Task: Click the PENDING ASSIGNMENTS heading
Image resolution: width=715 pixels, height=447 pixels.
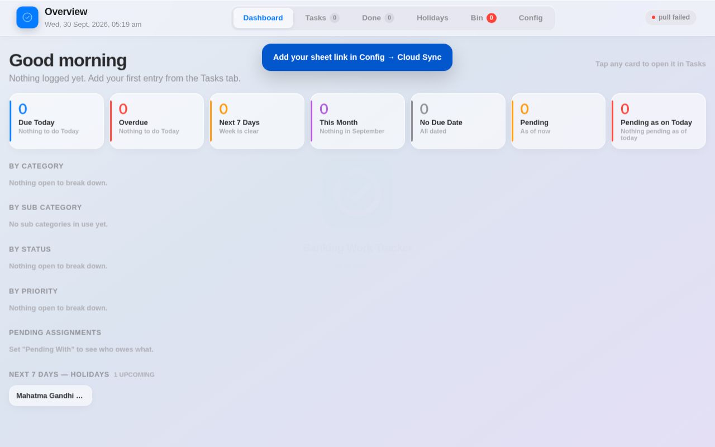Action: [55, 332]
